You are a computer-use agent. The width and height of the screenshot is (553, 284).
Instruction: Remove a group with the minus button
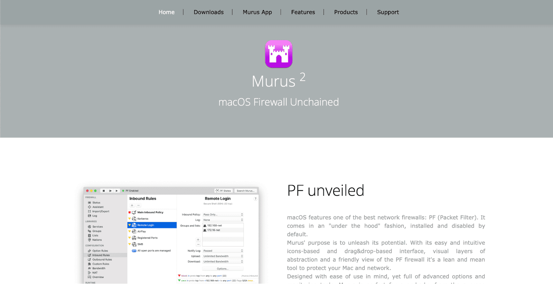tap(198, 244)
